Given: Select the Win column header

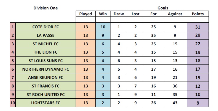Looking at the screenshot, I should pos(103,14).
